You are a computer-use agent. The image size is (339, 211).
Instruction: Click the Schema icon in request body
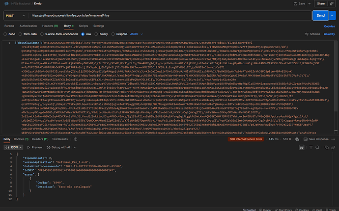(307, 34)
